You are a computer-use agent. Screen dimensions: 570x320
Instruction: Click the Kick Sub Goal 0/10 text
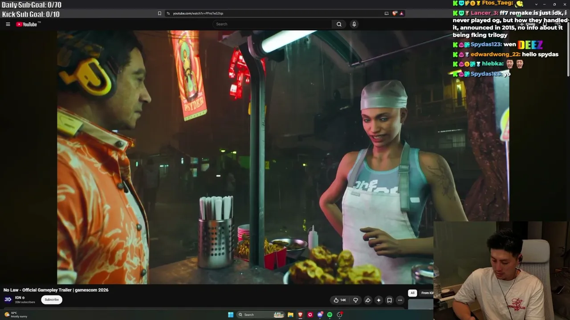[31, 14]
